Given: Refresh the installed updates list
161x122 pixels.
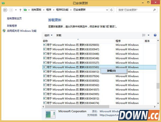Looking at the screenshot, I should (x=111, y=10).
